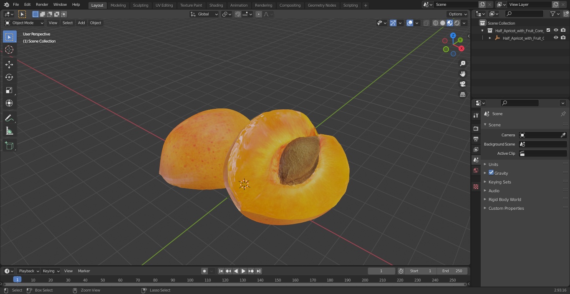
Task: Click the outliner search field
Action: (524, 14)
